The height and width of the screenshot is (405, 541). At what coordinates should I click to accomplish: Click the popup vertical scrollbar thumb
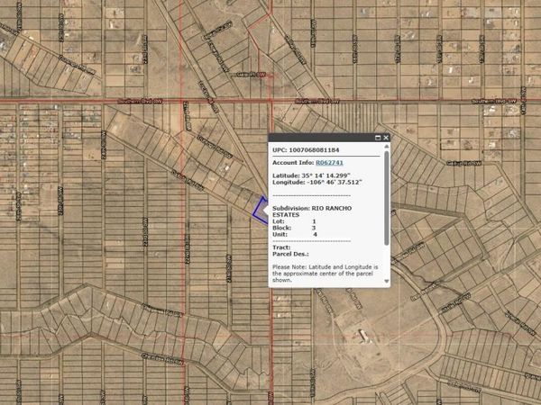click(x=387, y=198)
